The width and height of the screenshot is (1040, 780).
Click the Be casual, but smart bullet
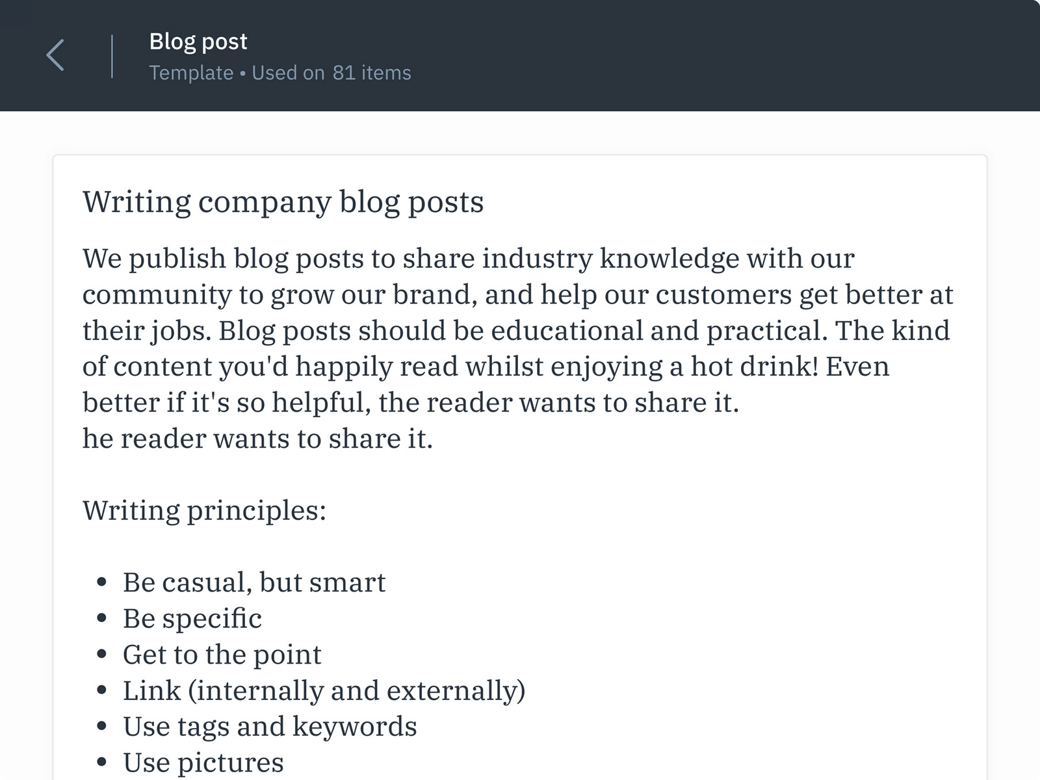254,582
